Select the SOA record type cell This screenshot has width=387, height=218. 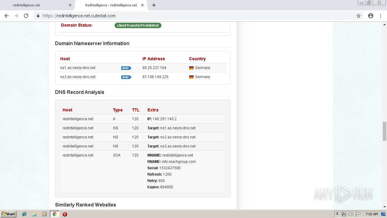[x=117, y=155]
